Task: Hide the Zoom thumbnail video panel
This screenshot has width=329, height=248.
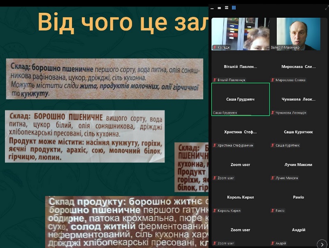Action: click(212, 9)
